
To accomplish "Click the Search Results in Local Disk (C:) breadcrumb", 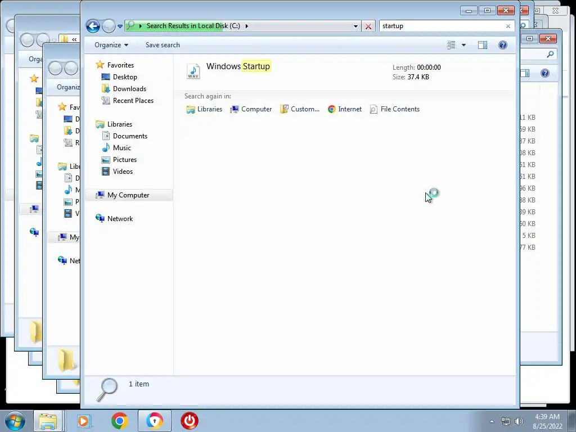I will pos(193,26).
